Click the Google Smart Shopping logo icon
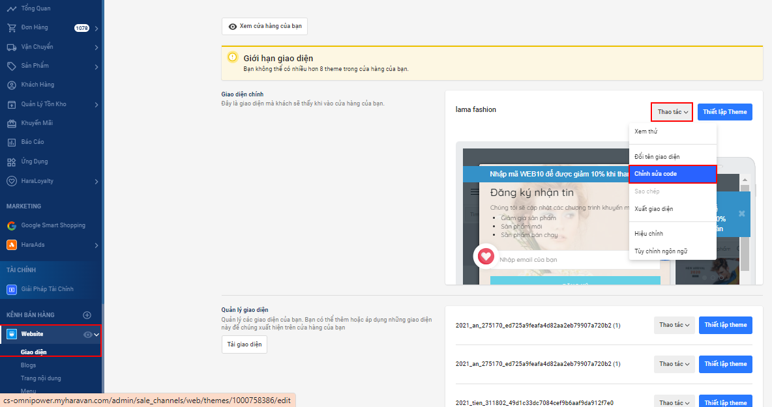The image size is (772, 407). pos(11,225)
